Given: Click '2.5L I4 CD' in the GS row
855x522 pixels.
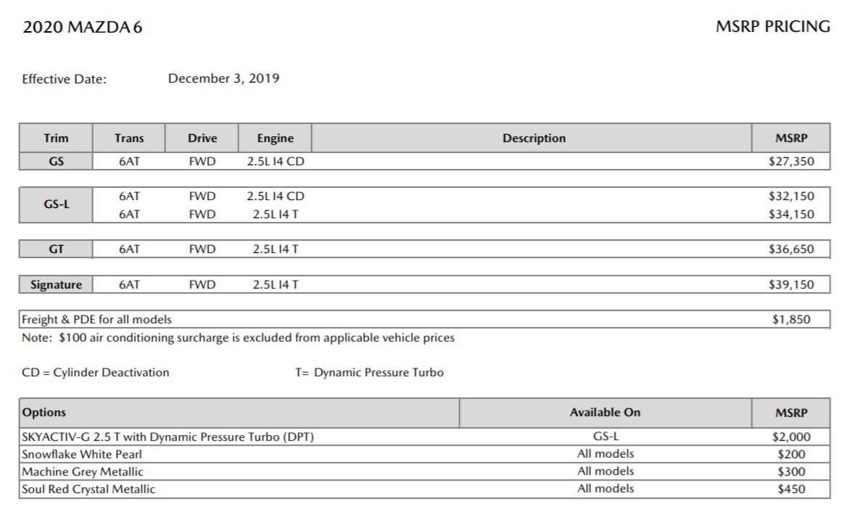Looking at the screenshot, I should 276,161.
